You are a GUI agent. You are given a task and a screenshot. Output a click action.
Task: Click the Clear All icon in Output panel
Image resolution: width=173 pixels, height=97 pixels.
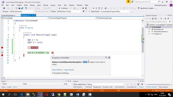click(x=138, y=84)
